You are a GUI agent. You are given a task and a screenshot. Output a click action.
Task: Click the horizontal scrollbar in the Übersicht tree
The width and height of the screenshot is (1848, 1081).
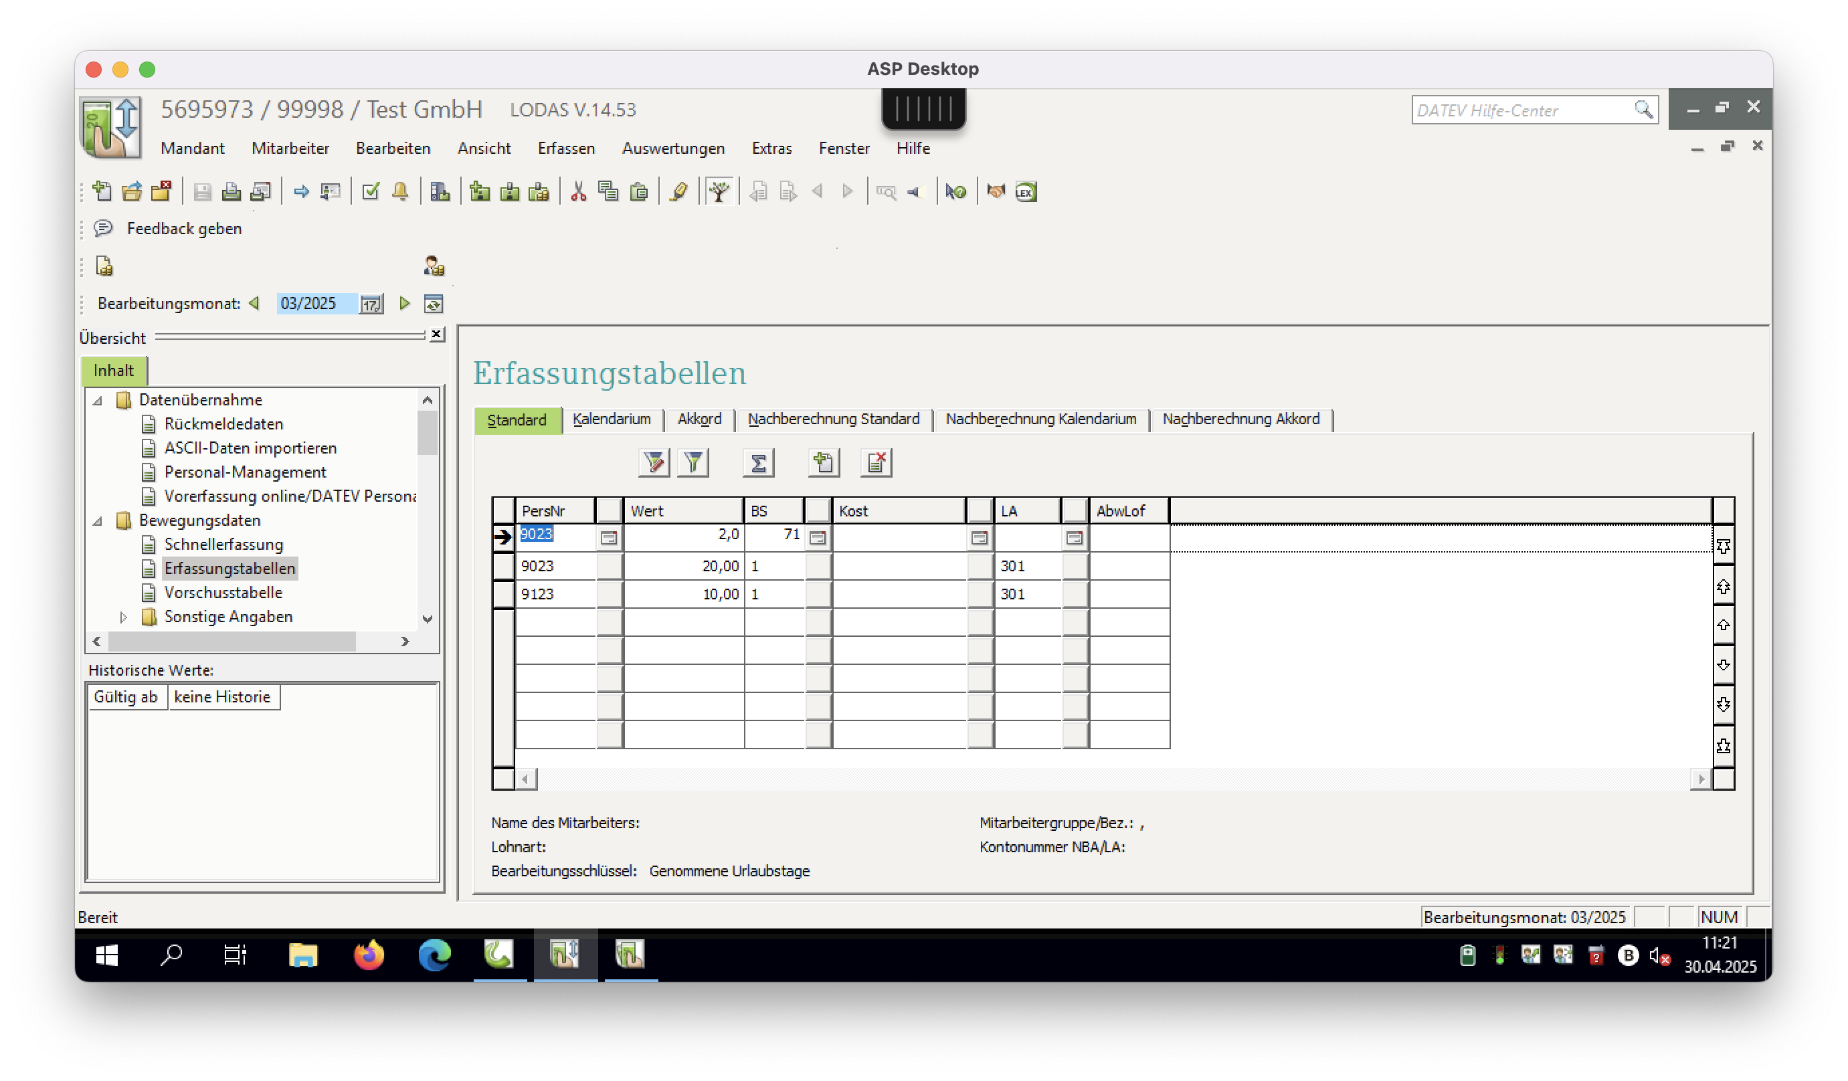(232, 642)
